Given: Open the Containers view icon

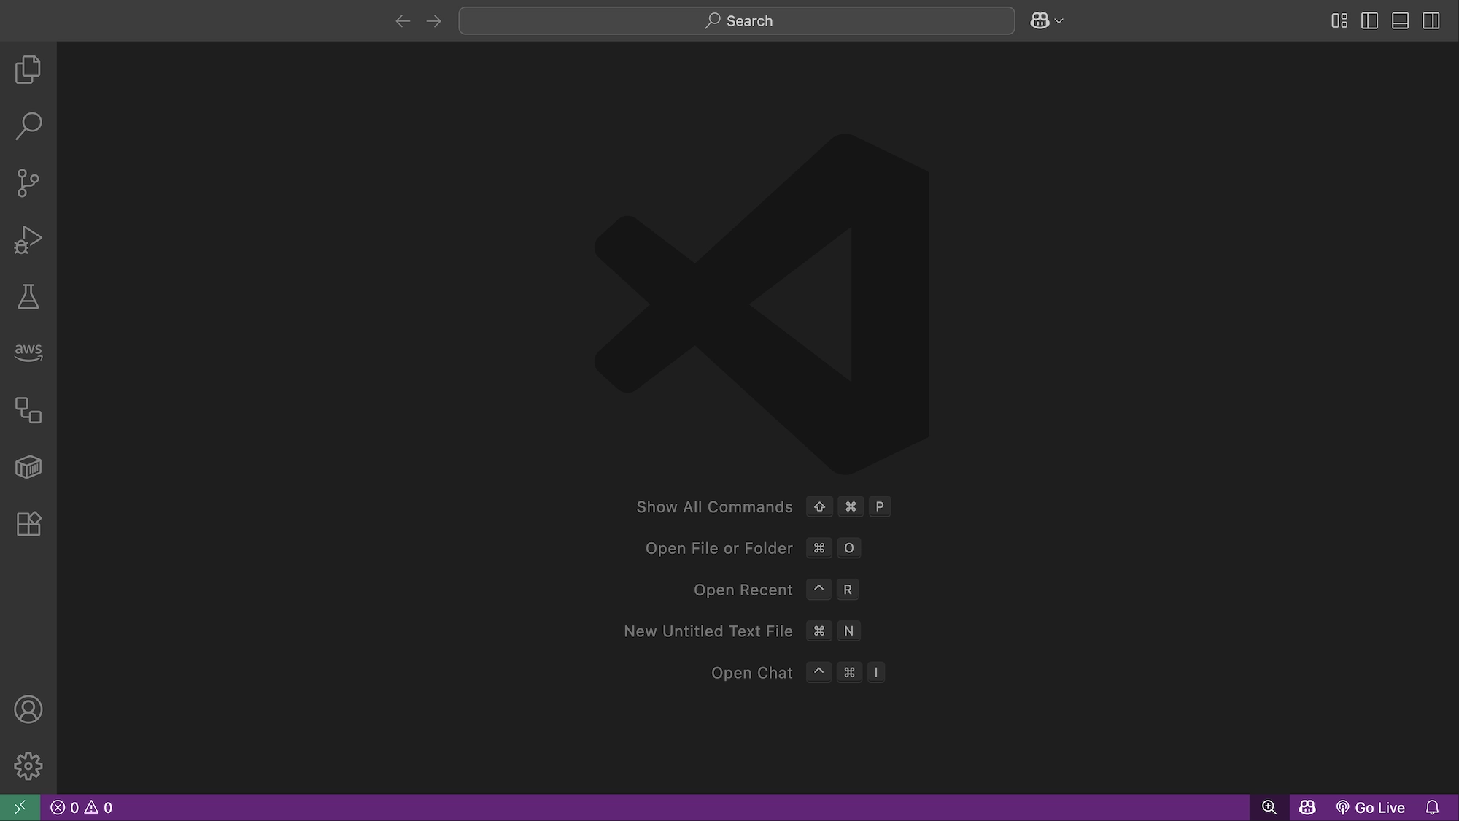Looking at the screenshot, I should tap(28, 467).
